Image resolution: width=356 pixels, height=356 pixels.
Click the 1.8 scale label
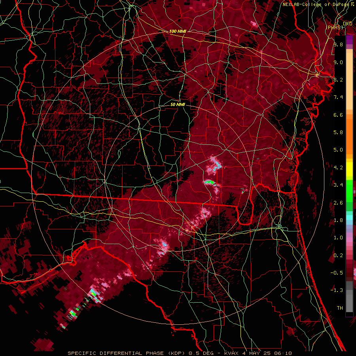pos(338,220)
